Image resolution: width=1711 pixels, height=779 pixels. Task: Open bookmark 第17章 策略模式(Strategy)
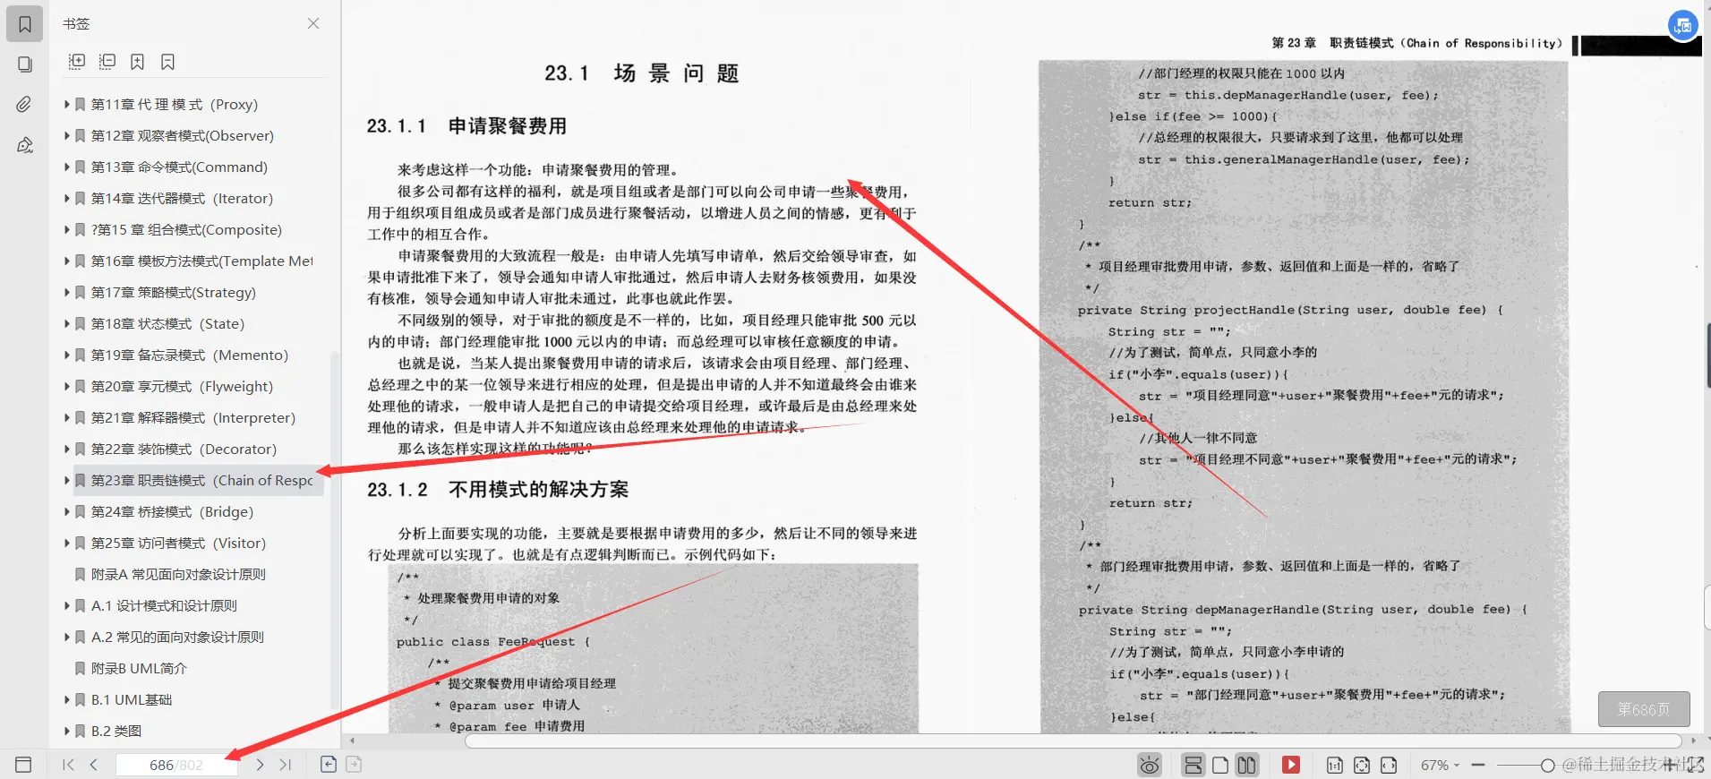174,292
